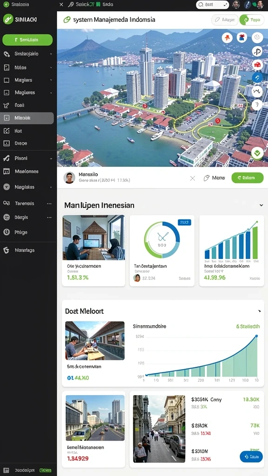Screen dimensions: 268x476
Task: Click the green Smulain button in sidebar
Action: point(27,40)
